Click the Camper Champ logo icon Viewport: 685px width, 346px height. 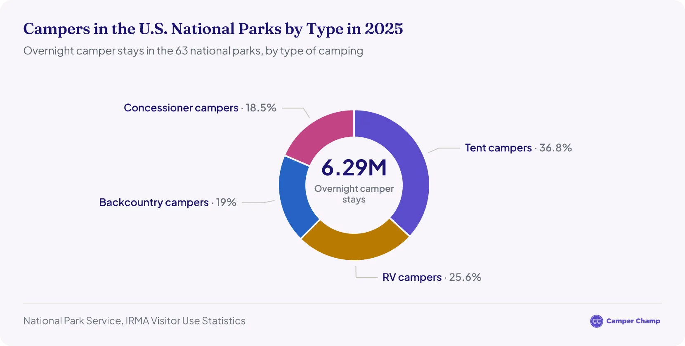(x=596, y=321)
